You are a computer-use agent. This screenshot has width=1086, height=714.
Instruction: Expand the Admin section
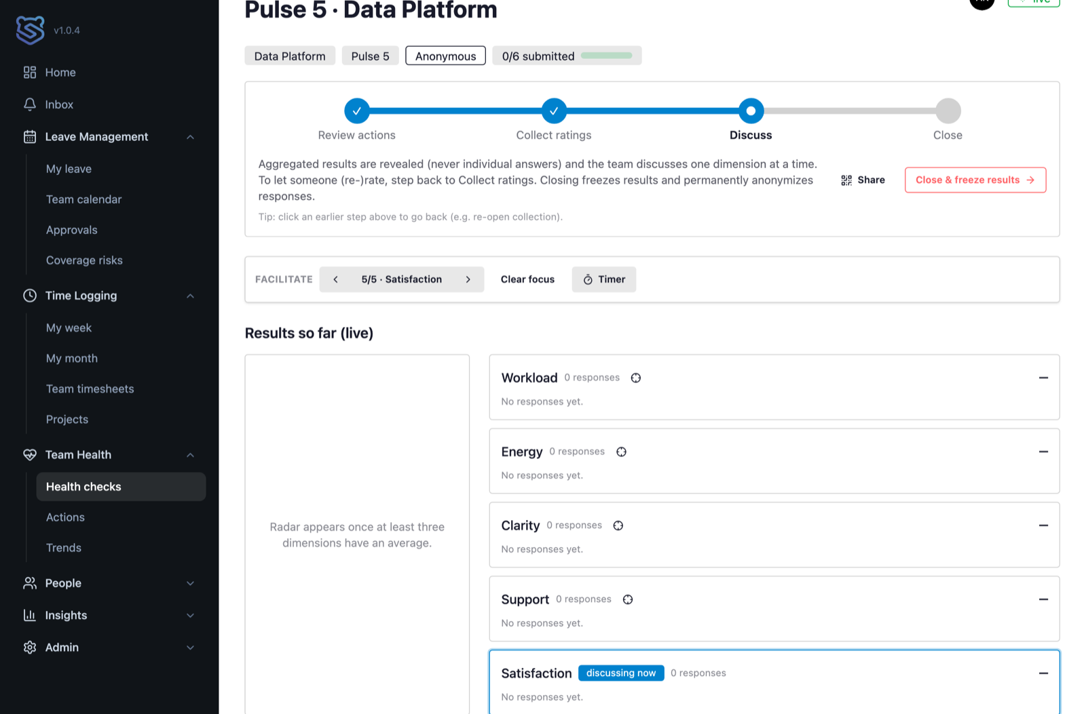[x=191, y=648]
